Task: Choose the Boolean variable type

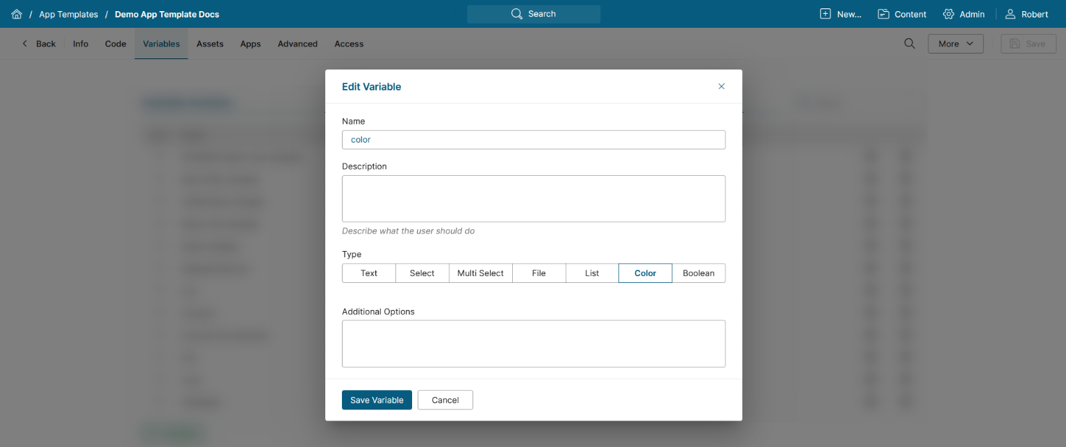Action: coord(698,273)
